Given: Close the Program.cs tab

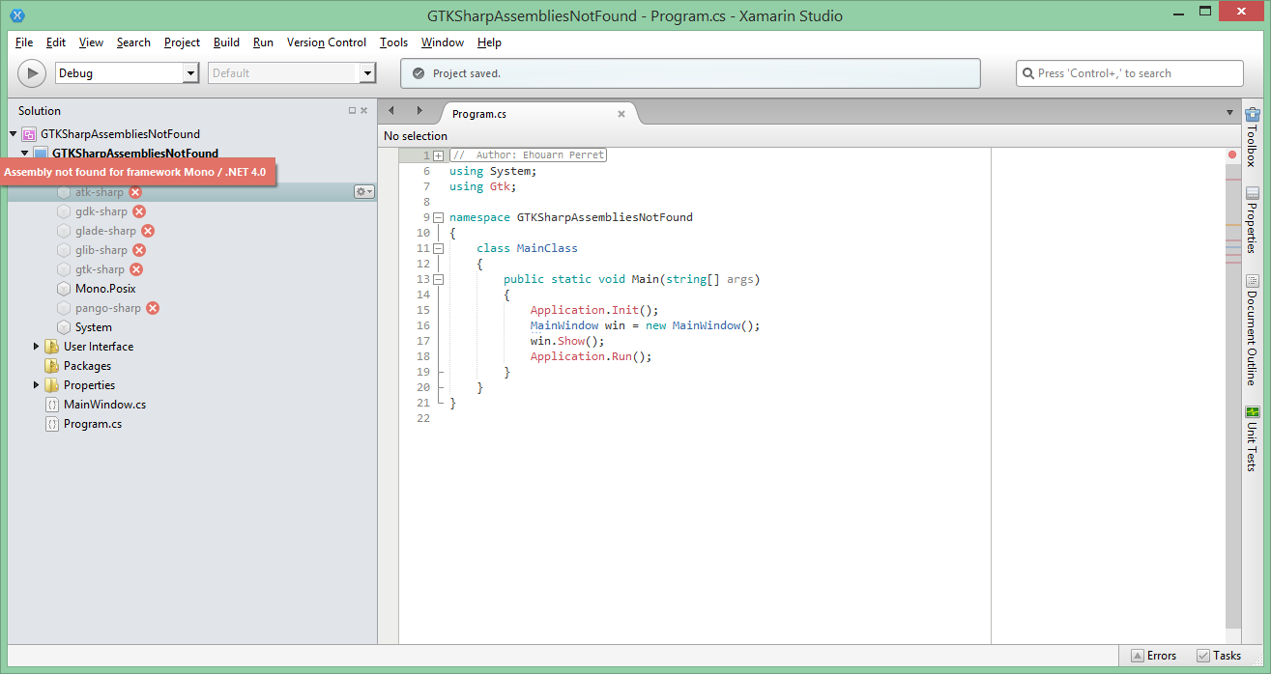Looking at the screenshot, I should point(621,114).
